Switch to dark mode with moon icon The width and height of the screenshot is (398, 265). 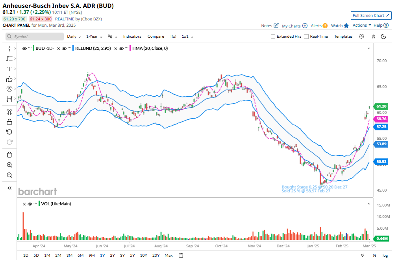click(384, 37)
